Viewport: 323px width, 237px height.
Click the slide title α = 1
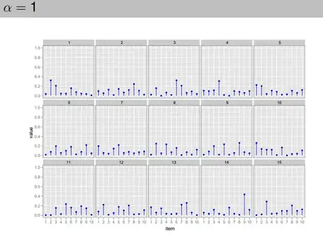(20, 7)
